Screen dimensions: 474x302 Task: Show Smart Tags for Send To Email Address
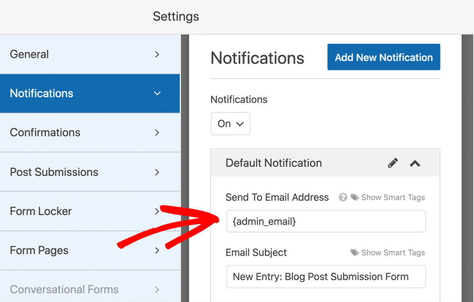point(393,197)
